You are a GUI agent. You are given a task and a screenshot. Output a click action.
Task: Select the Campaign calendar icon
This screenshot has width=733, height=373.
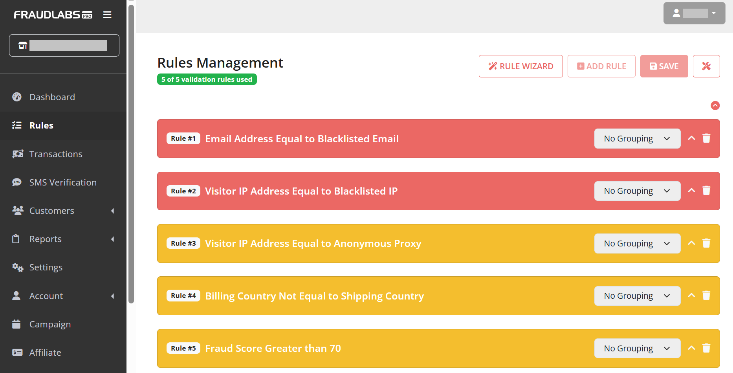16,324
